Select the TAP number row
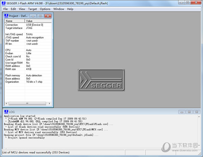The width and height of the screenshot is (203, 157). click(28, 41)
